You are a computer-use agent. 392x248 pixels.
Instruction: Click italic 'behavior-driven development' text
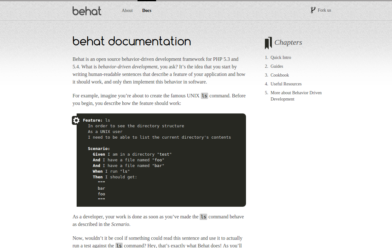click(x=128, y=67)
